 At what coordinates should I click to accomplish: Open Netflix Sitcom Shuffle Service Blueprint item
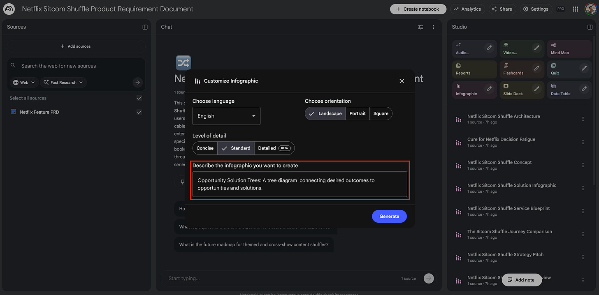[508, 211]
